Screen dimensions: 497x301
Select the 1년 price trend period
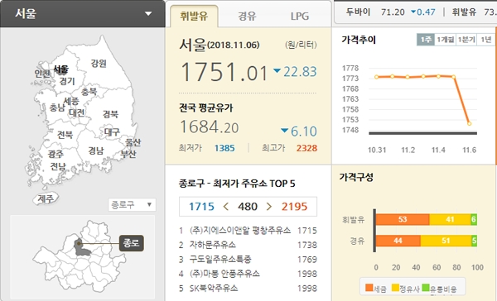(x=486, y=40)
